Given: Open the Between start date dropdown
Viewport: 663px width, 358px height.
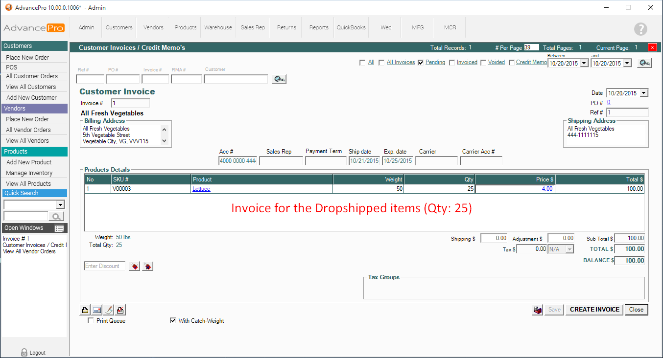Looking at the screenshot, I should pos(584,63).
